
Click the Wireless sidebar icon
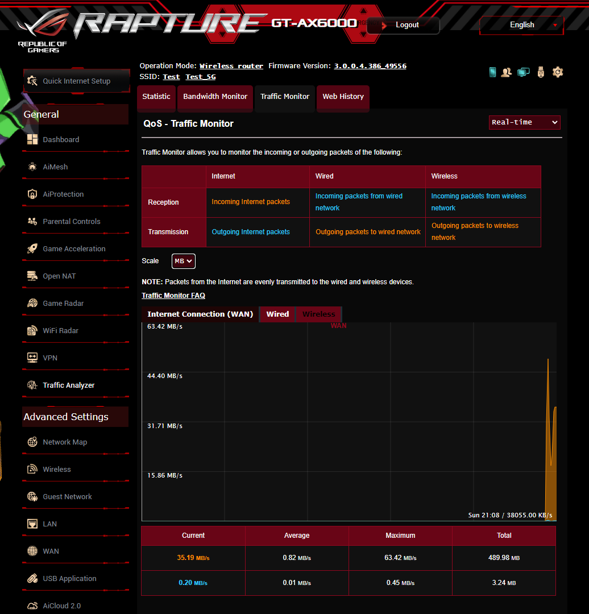point(32,469)
